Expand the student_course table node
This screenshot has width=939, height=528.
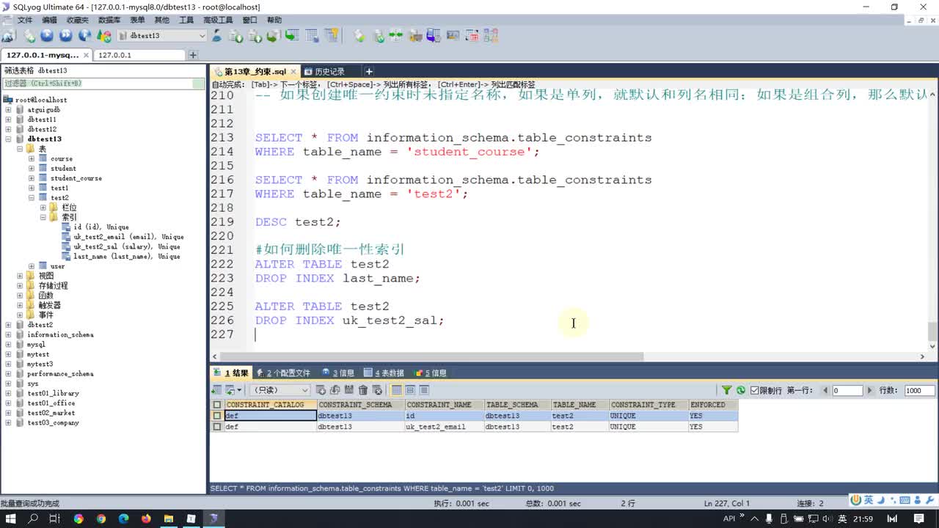32,178
